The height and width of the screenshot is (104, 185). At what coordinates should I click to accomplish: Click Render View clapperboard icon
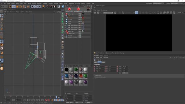pos(47,7)
